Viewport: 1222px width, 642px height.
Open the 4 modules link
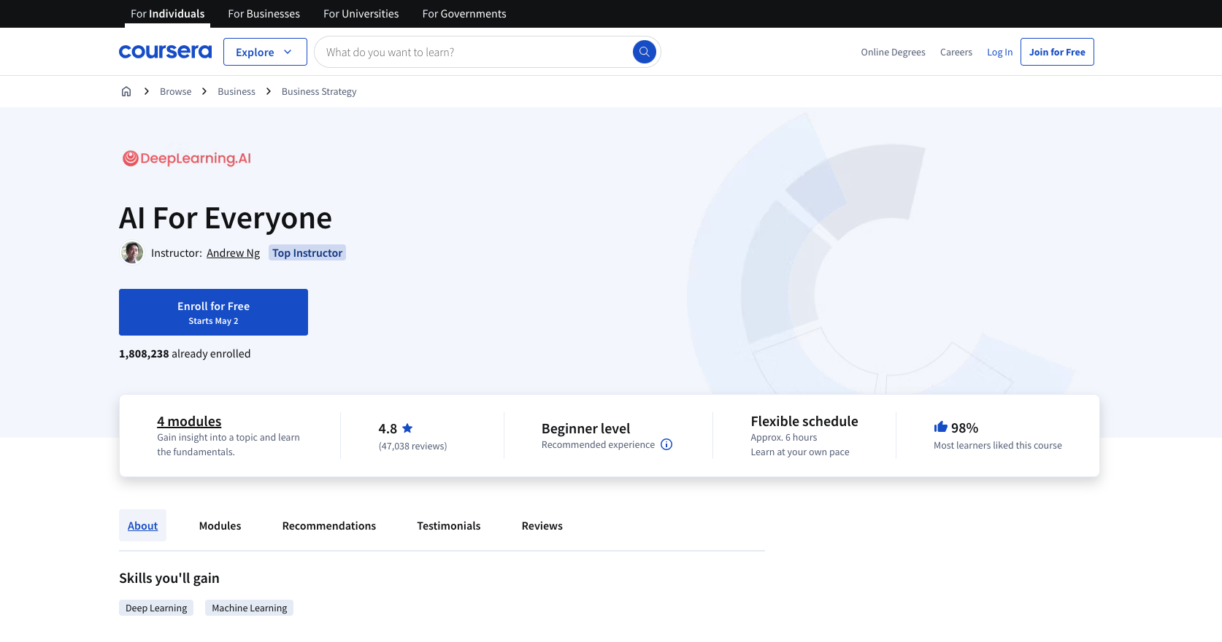(x=189, y=421)
